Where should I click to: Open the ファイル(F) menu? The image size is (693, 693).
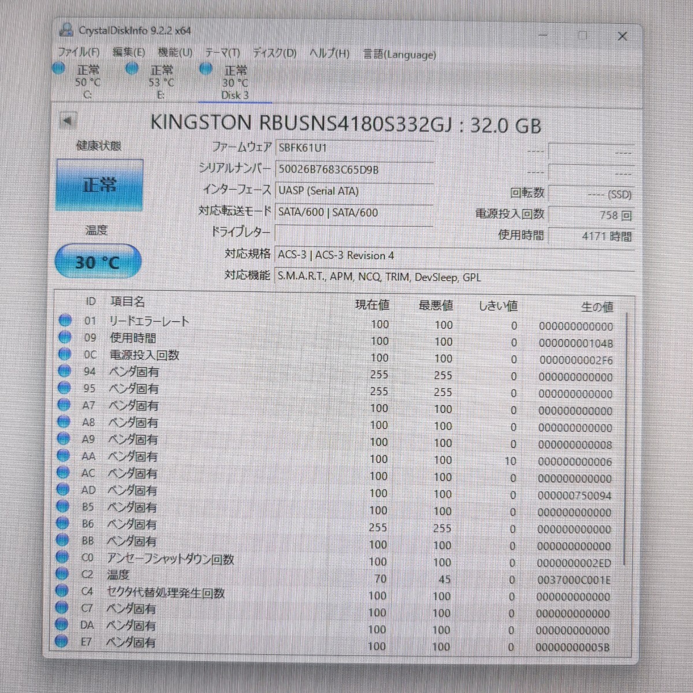pyautogui.click(x=79, y=52)
